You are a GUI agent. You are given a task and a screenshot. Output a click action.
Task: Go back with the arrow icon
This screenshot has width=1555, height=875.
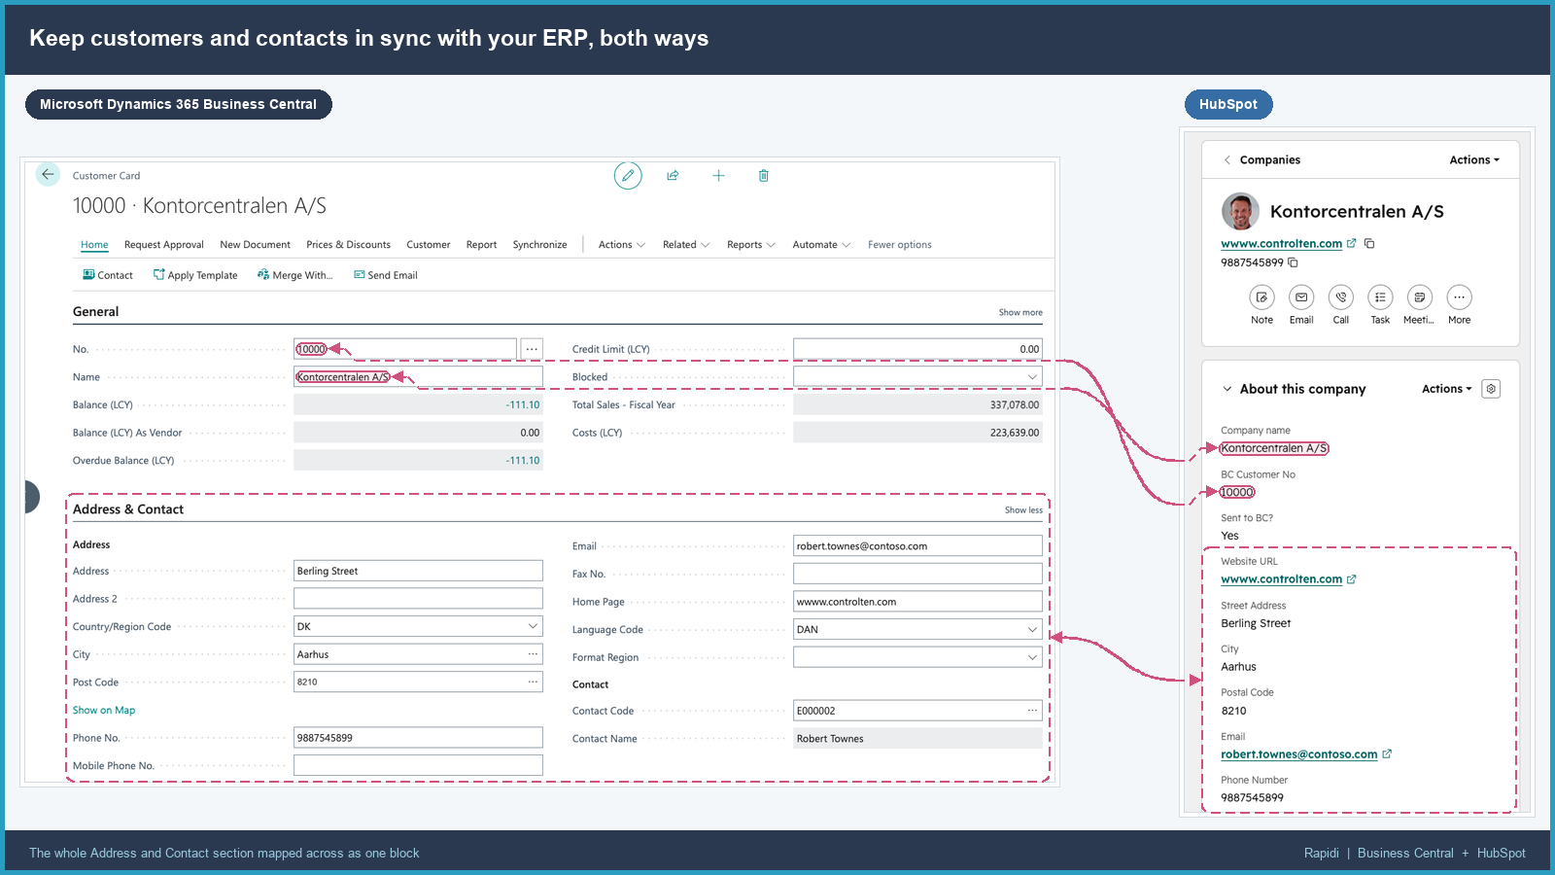(48, 175)
